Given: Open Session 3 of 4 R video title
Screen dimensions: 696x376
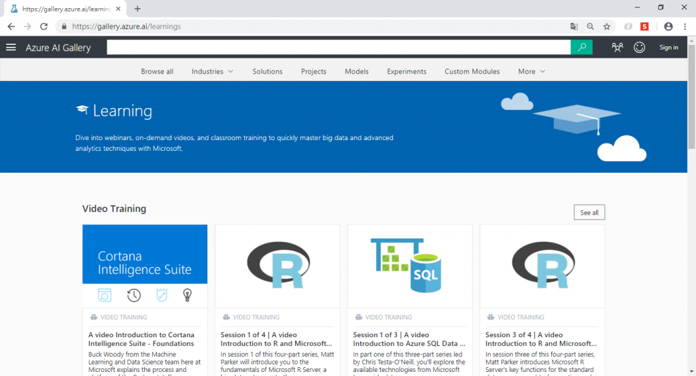Looking at the screenshot, I should click(541, 339).
